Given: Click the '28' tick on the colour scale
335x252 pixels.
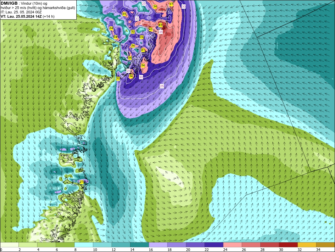Looking at the screenshot, I should [x=262, y=250].
